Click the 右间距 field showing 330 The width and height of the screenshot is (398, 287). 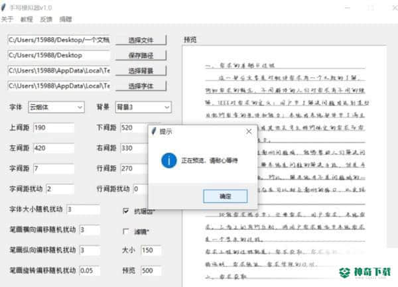pyautogui.click(x=135, y=148)
